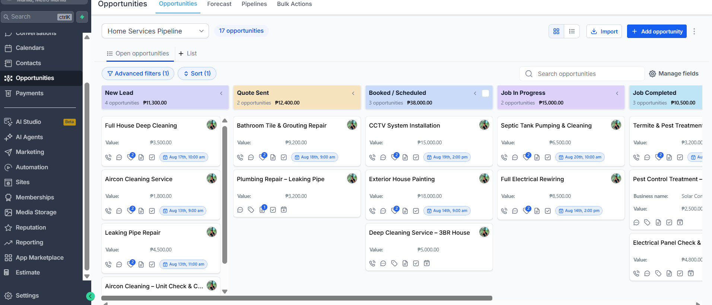
Task: Open the tags icon on Exterior House Painting card
Action: click(395, 211)
